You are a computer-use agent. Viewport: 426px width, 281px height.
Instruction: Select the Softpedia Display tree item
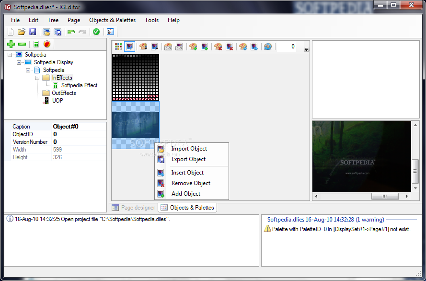54,62
